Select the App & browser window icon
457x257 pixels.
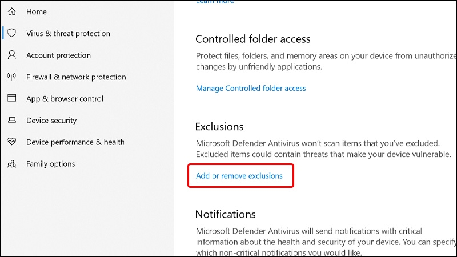click(11, 98)
